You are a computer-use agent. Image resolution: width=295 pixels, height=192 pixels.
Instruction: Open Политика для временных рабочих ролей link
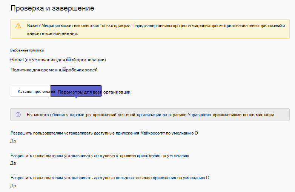point(54,70)
